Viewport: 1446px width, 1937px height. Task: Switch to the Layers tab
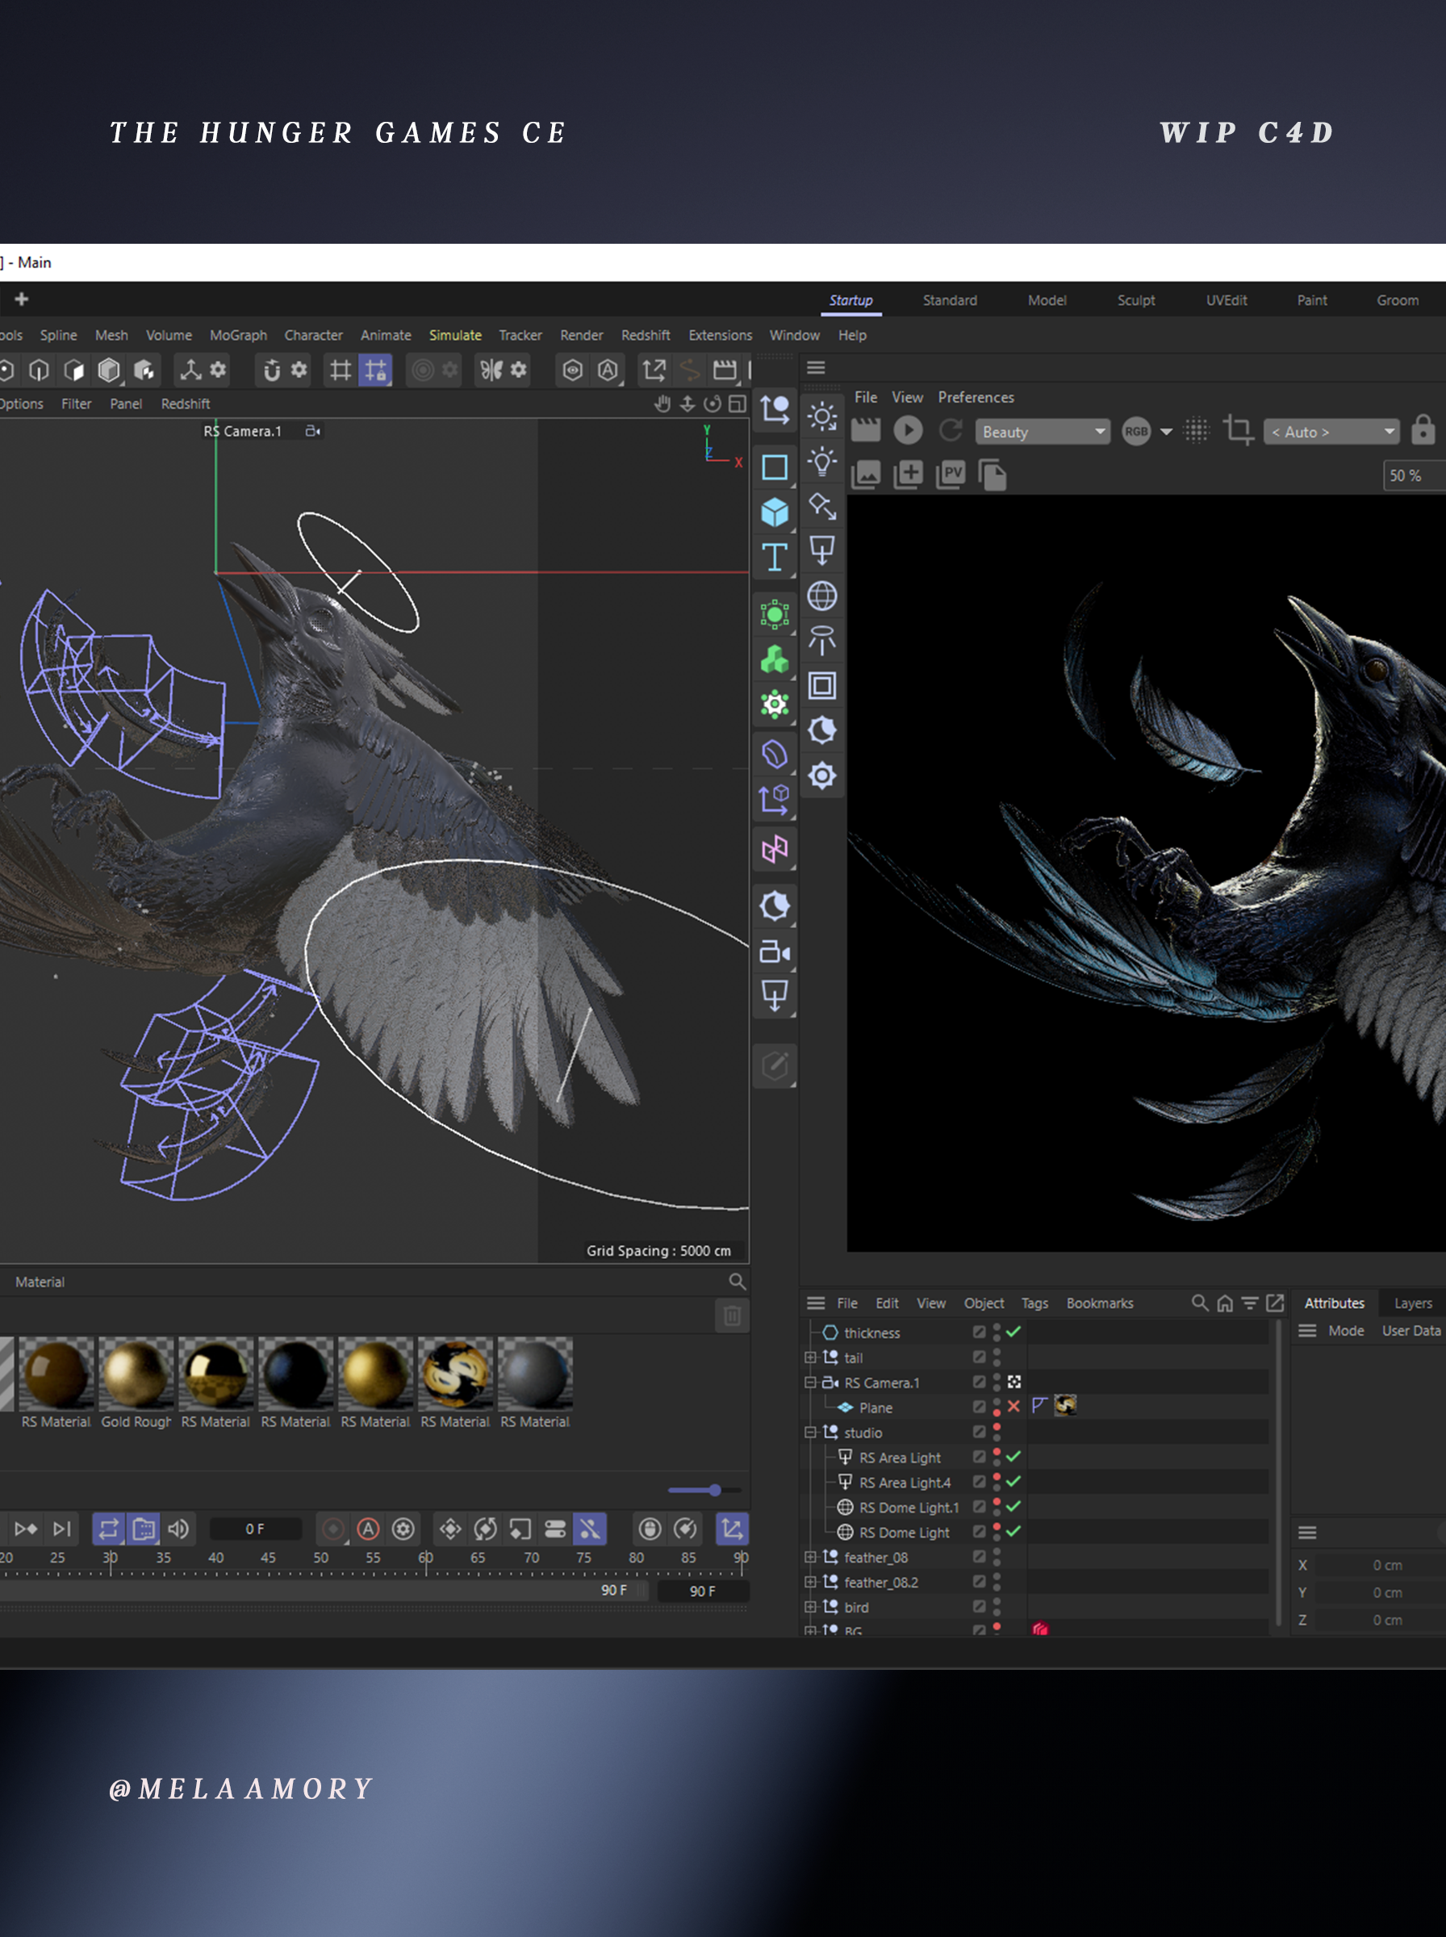point(1413,1303)
